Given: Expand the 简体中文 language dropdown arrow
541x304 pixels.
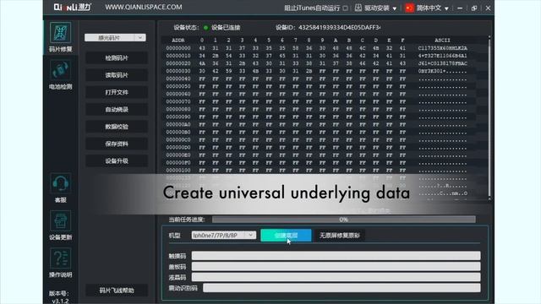Looking at the screenshot, I should pos(446,8).
